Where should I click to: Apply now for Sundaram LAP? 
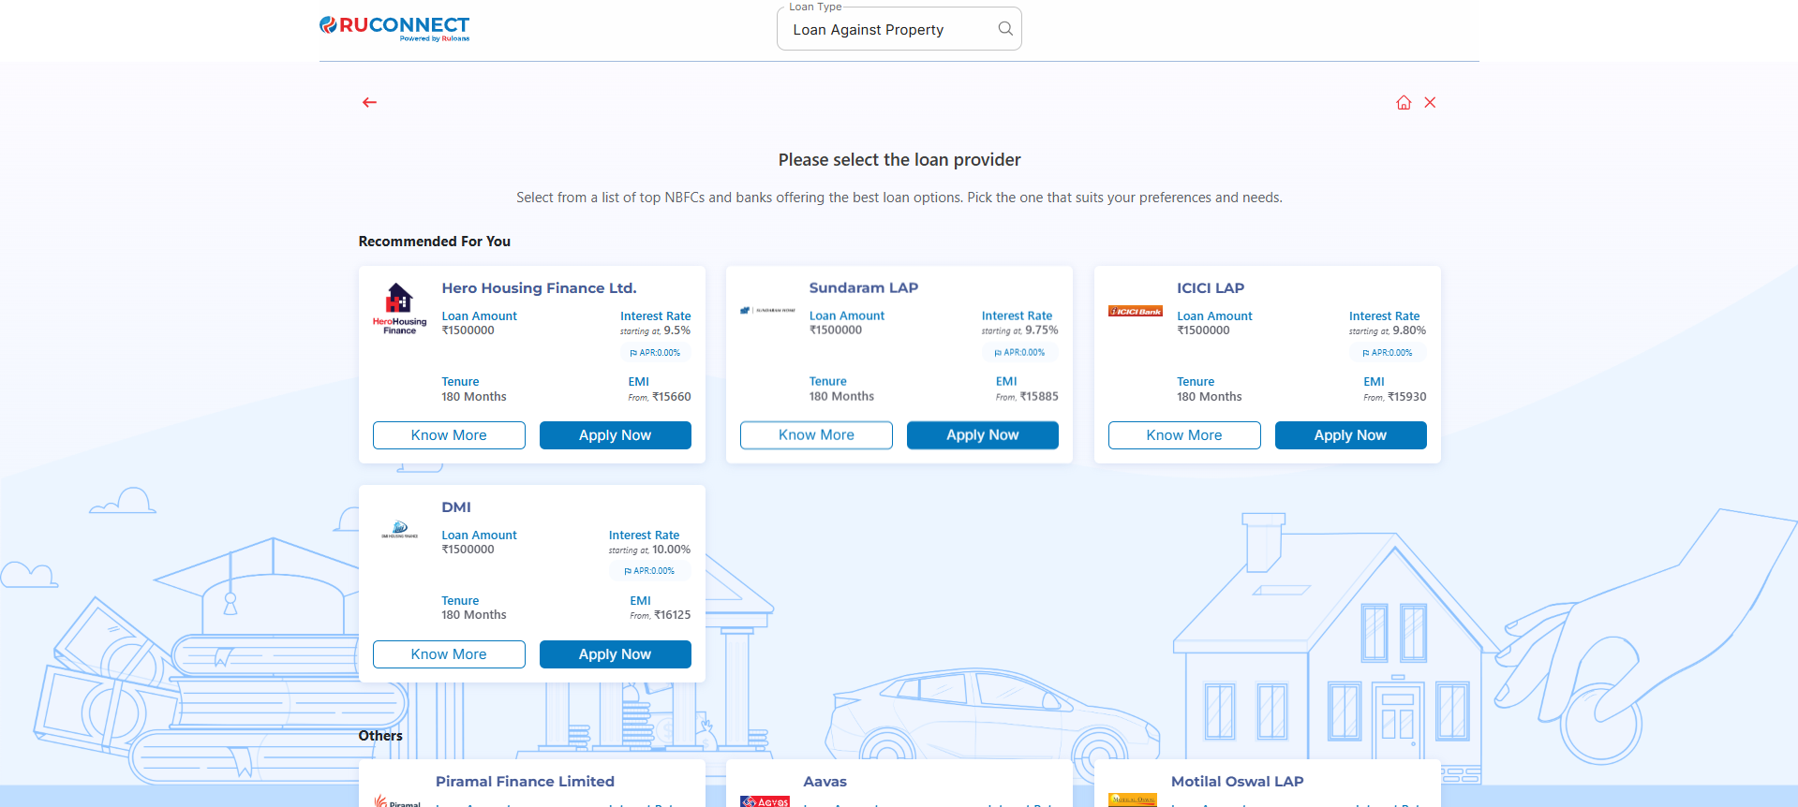982,435
